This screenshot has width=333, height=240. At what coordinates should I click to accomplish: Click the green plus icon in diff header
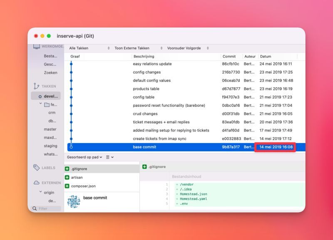pos(144,167)
